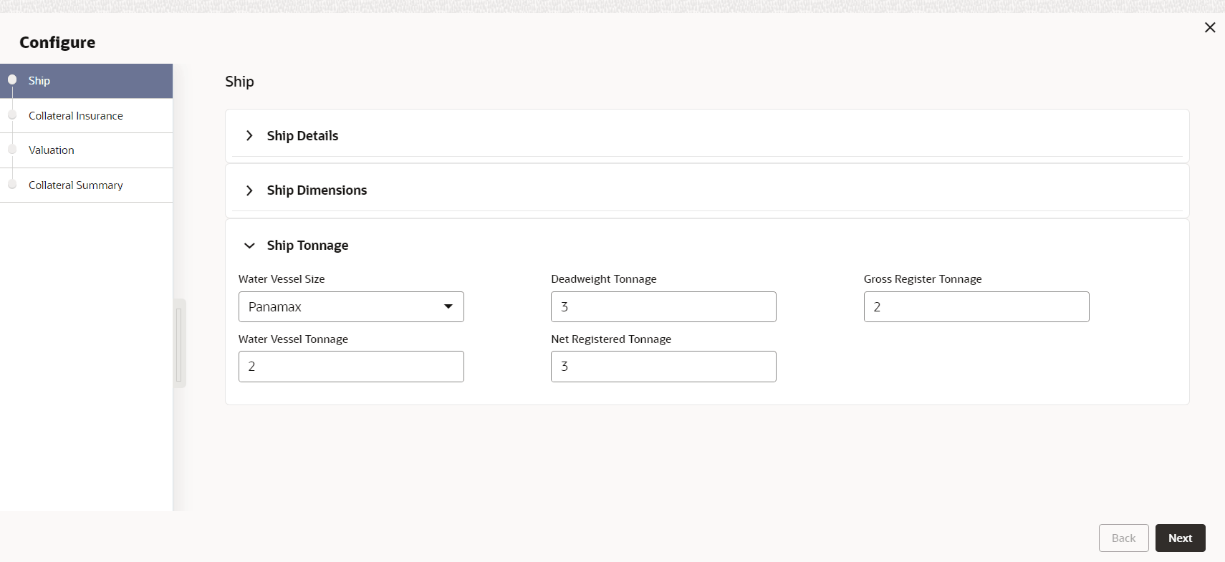Screen dimensions: 1225x562
Task: Click into Gross Register Tonnage field
Action: (976, 307)
